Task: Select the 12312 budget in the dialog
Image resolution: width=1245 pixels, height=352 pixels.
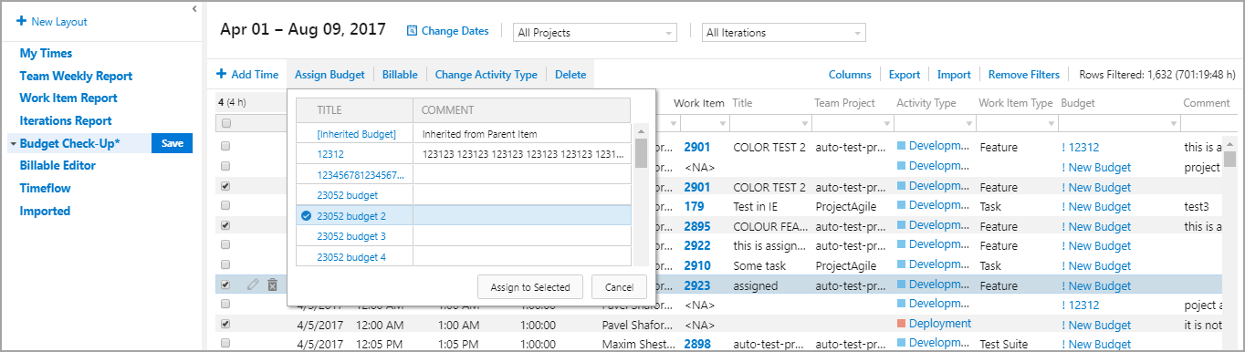Action: 330,154
